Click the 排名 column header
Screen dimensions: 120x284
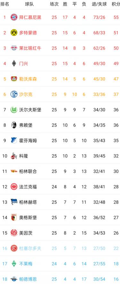point(4,4)
